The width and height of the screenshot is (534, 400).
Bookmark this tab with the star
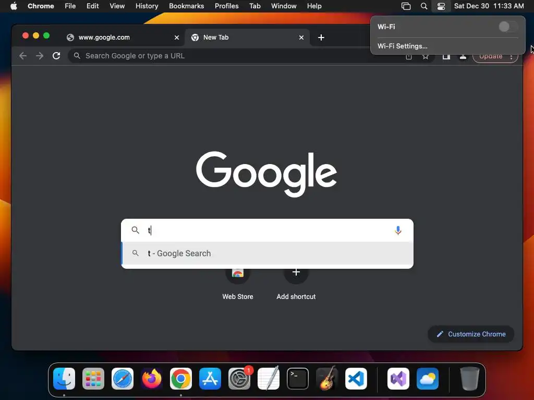tap(426, 56)
